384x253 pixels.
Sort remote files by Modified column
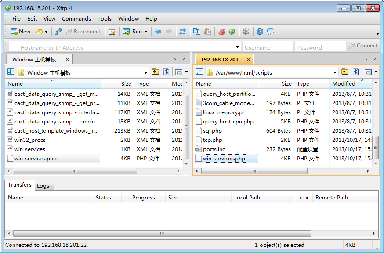(x=351, y=84)
